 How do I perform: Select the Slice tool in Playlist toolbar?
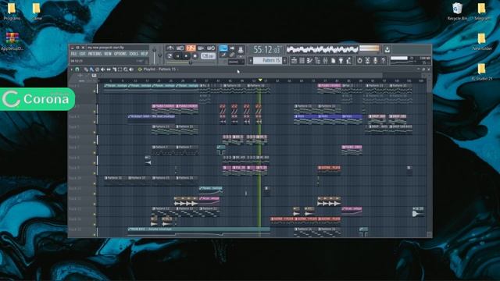pyautogui.click(x=115, y=69)
